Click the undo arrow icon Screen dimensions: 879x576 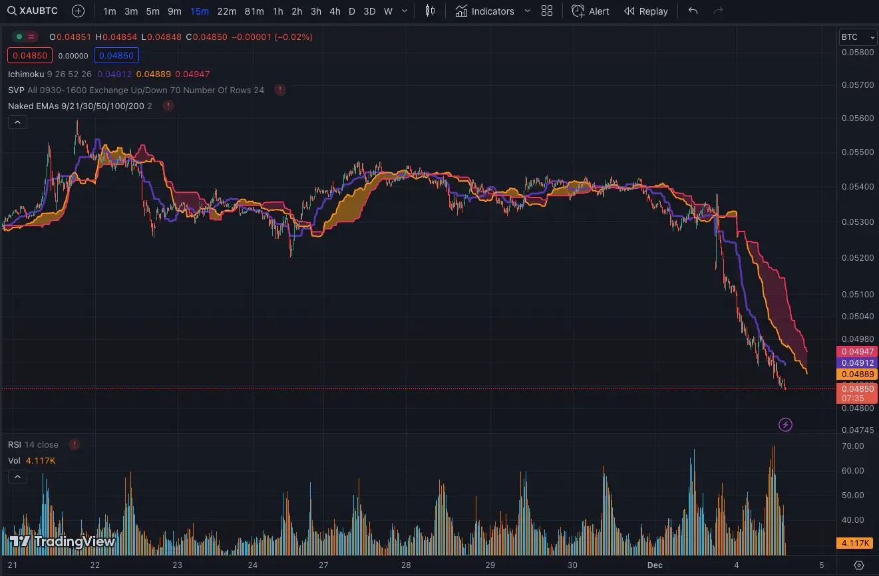tap(693, 11)
